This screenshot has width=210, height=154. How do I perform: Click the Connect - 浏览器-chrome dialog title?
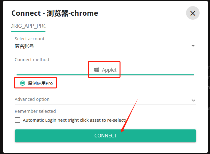point(55,13)
